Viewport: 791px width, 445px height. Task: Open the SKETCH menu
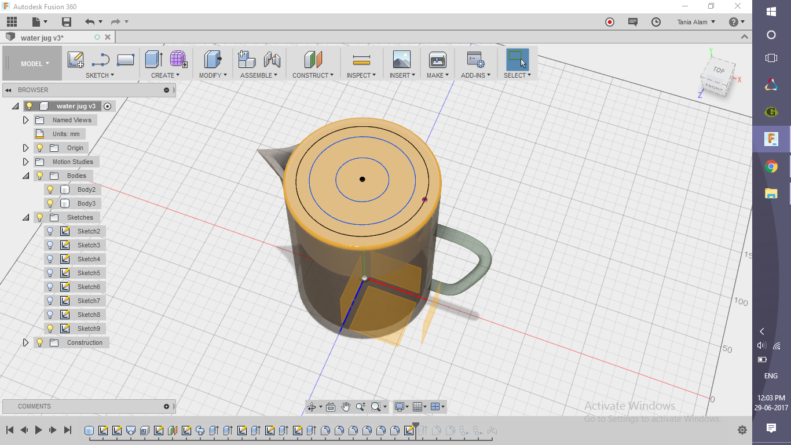[x=100, y=75]
